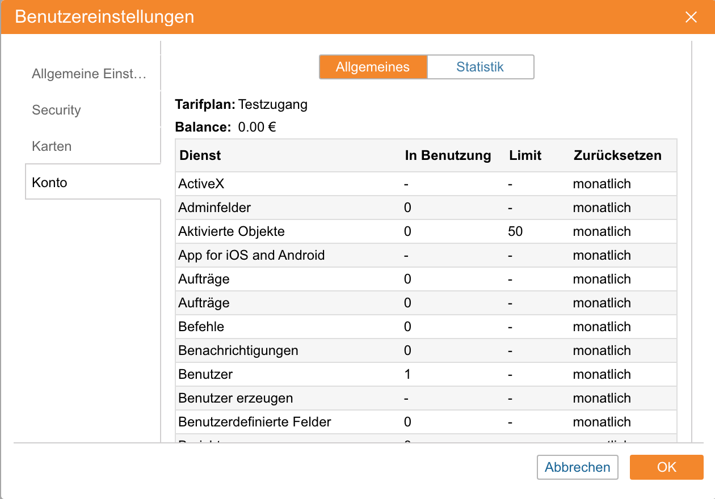Click the Abbrechen button
The image size is (715, 499).
coord(577,467)
